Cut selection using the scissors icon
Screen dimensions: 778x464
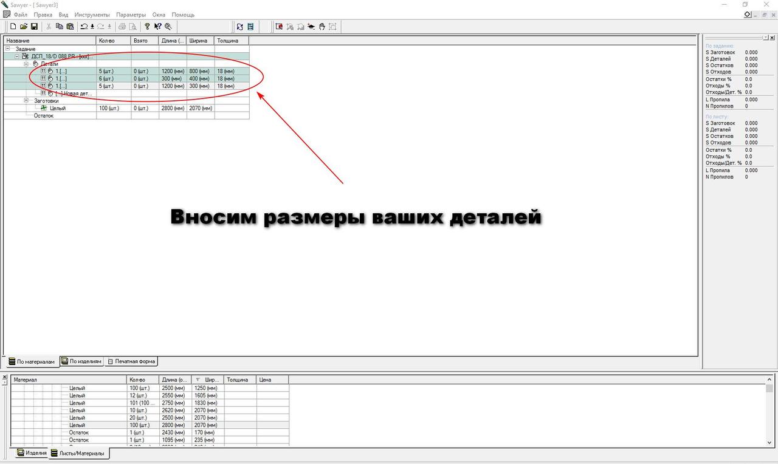click(49, 27)
